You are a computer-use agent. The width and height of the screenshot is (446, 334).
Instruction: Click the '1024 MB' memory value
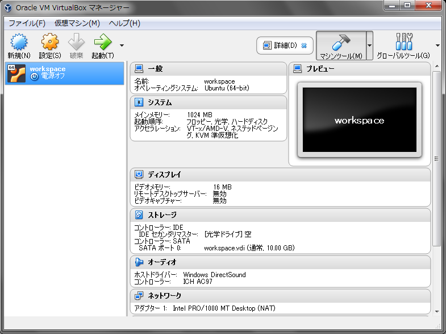pos(199,115)
